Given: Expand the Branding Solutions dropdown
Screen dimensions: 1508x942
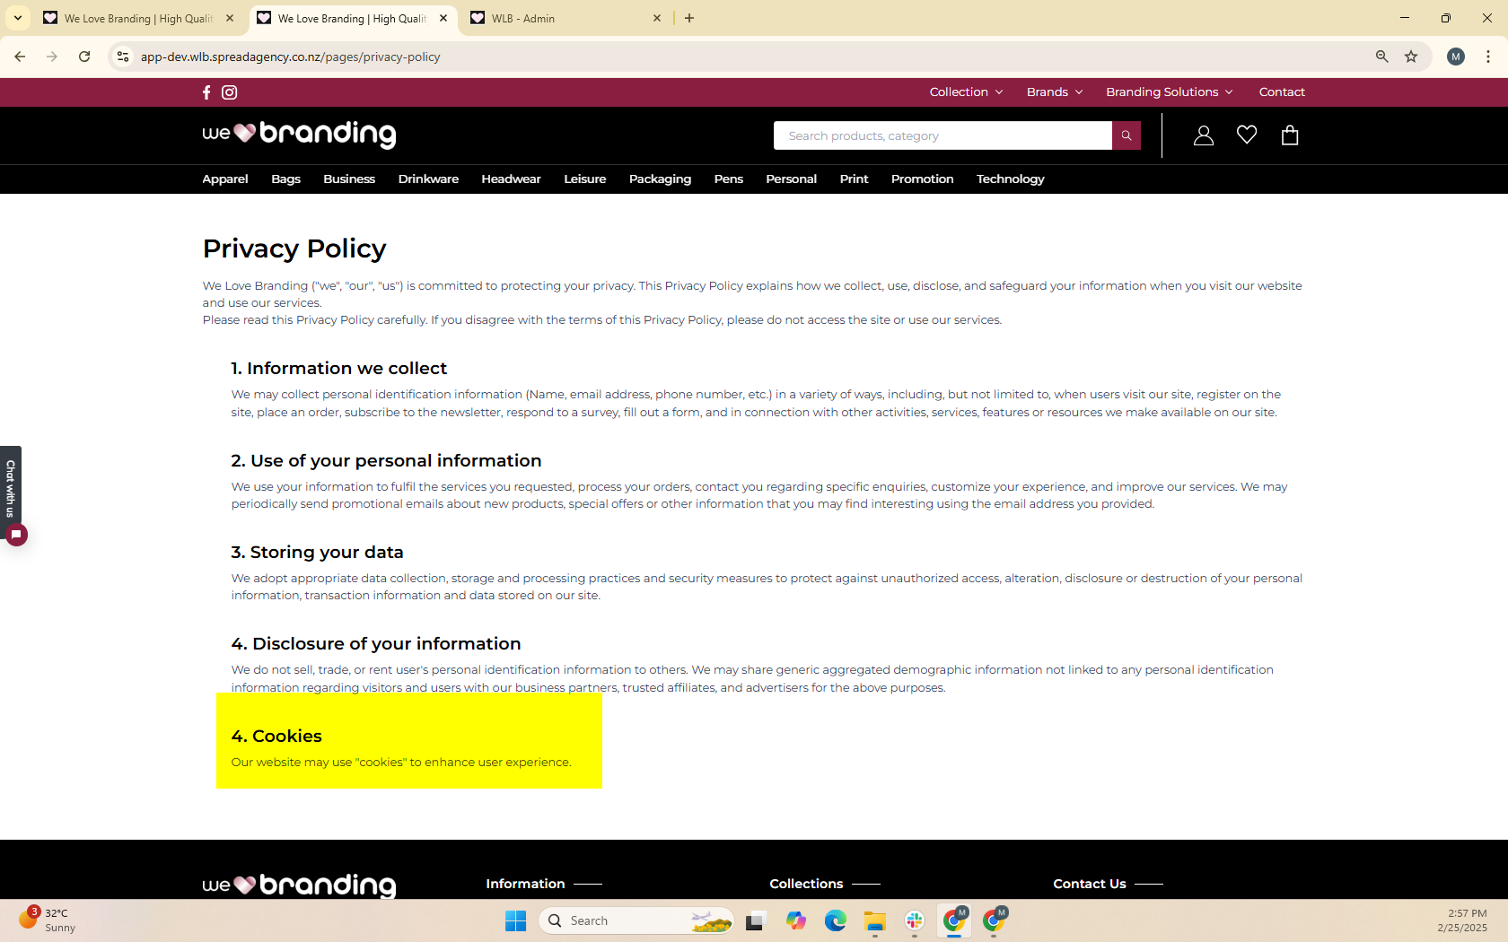Looking at the screenshot, I should 1169,92.
